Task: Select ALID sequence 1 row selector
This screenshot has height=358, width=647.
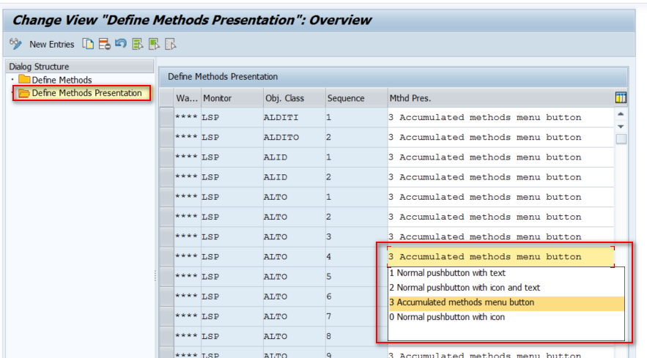Action: pos(167,157)
